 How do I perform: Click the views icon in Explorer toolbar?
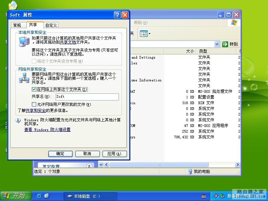pyautogui.click(x=144, y=34)
